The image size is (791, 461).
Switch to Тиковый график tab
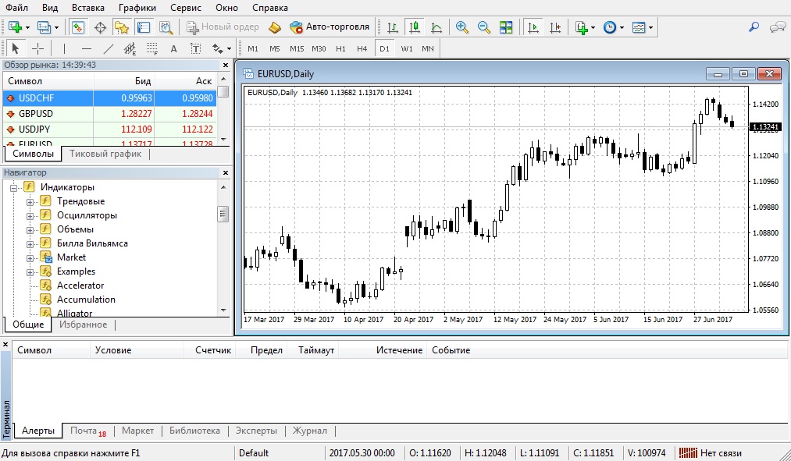coord(105,154)
